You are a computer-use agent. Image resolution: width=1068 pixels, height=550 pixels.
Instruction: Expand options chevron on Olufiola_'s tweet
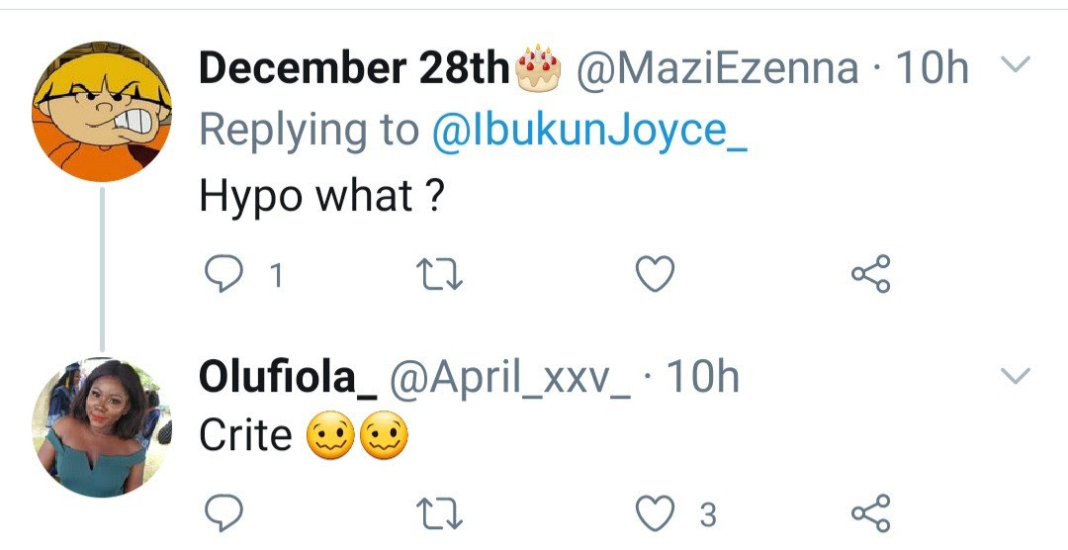tap(1016, 376)
